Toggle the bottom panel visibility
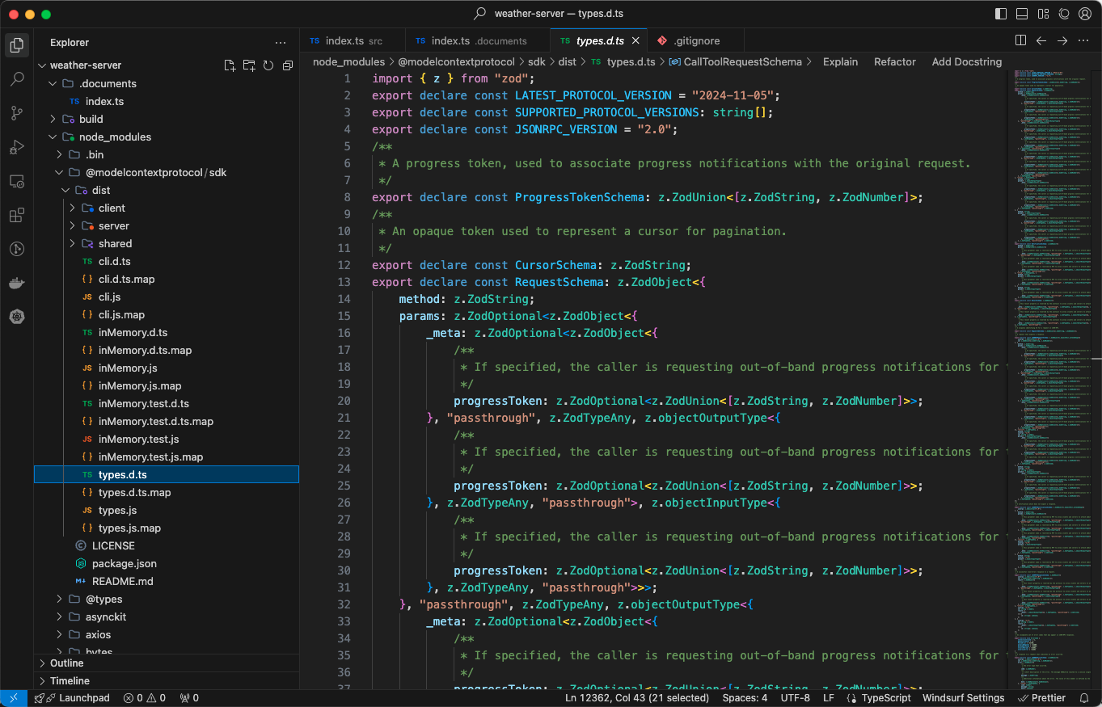This screenshot has height=707, width=1102. (1022, 14)
